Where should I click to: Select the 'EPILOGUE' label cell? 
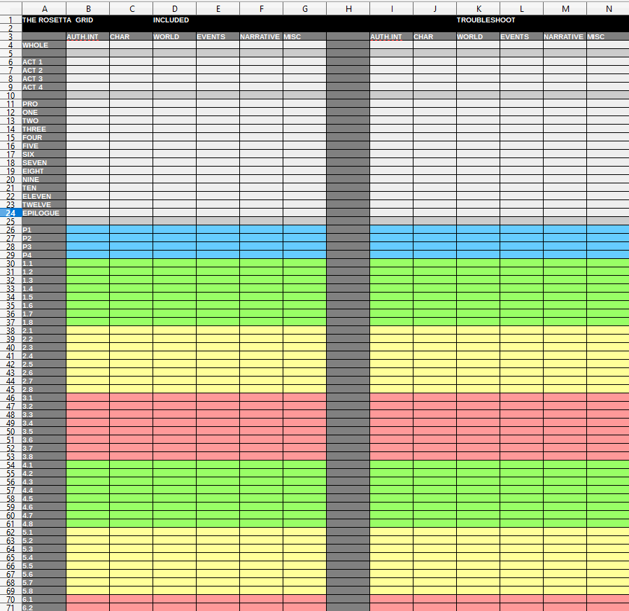tap(44, 213)
